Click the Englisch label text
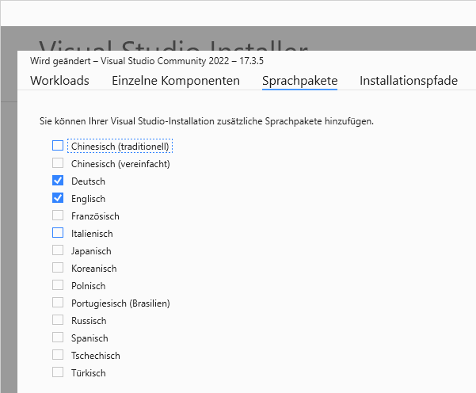This screenshot has width=476, height=393. (89, 199)
